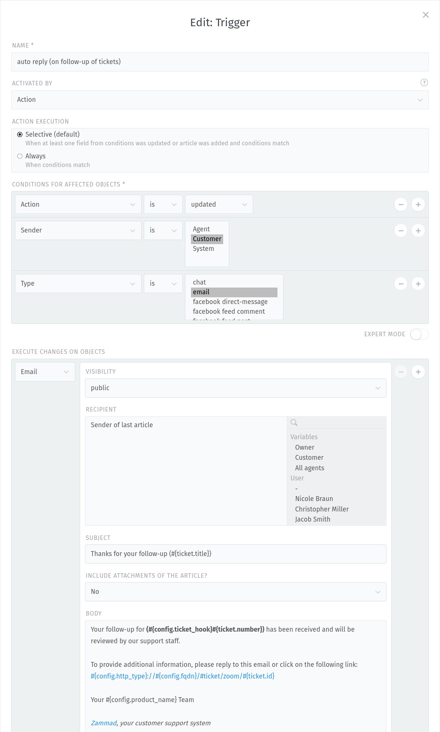Click the recipient search magnifier icon

click(294, 423)
